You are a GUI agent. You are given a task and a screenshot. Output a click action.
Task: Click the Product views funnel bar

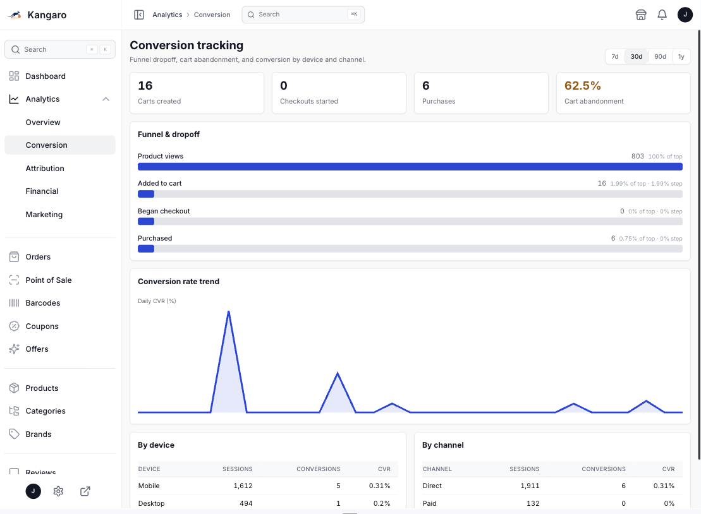(x=410, y=167)
